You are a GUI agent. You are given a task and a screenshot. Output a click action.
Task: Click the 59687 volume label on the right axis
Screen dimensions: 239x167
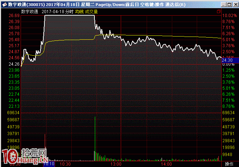coord(228,119)
